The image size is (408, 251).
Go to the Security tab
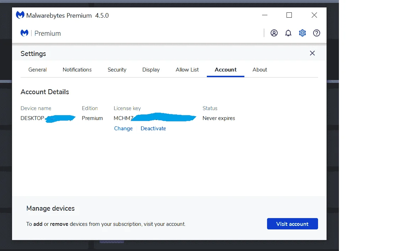click(117, 70)
